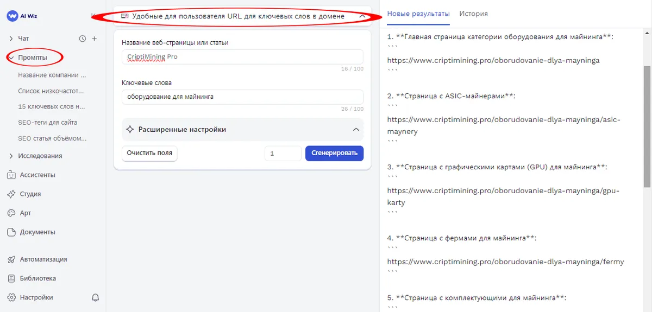Open prompt 'Список низкочастот...'
652x312 pixels.
51,91
